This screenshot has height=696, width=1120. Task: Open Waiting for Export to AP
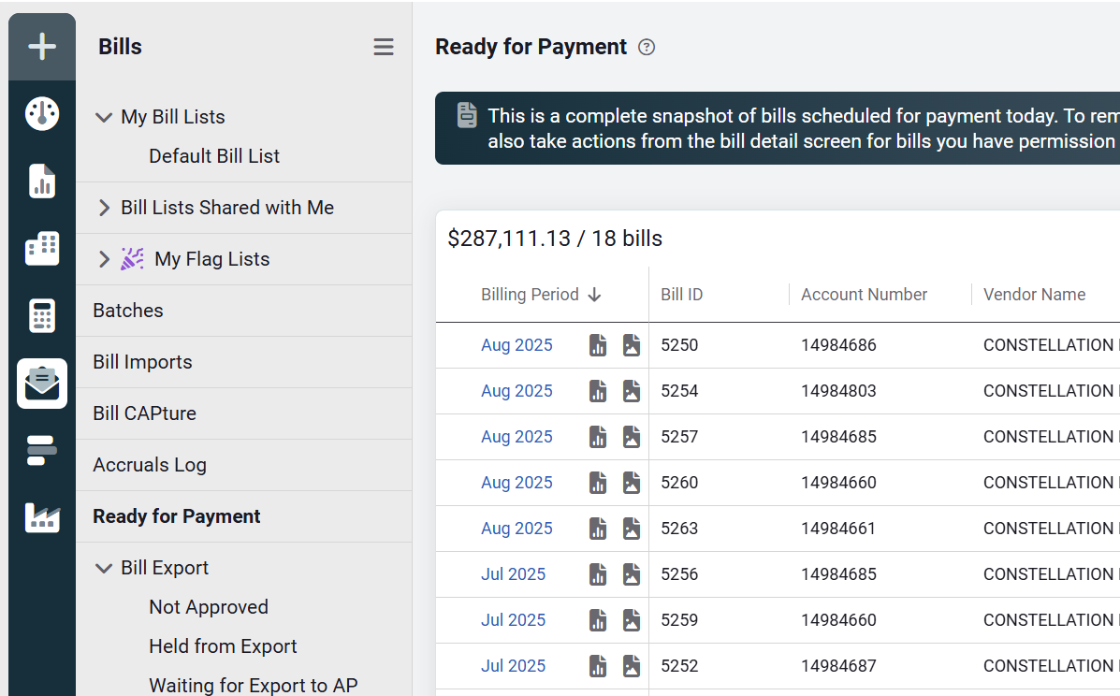253,686
